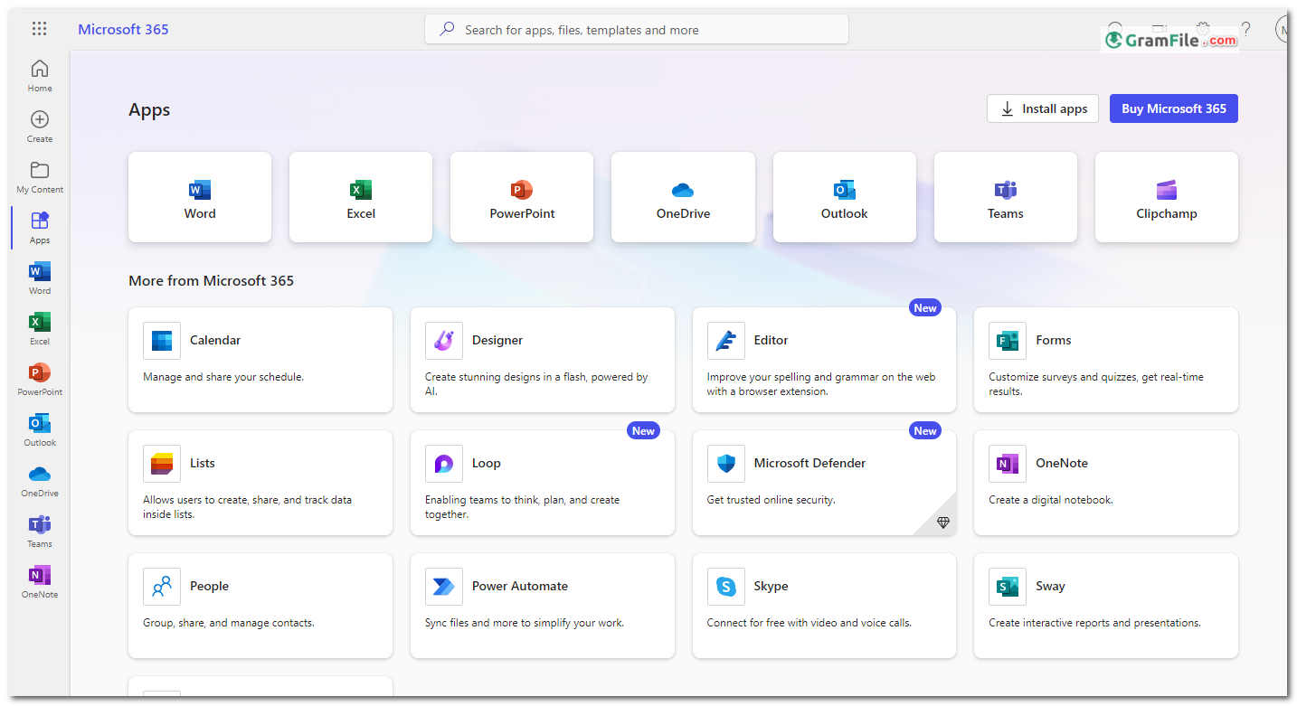This screenshot has width=1297, height=706.
Task: Click the Microsoft 365 home link
Action: [x=123, y=29]
